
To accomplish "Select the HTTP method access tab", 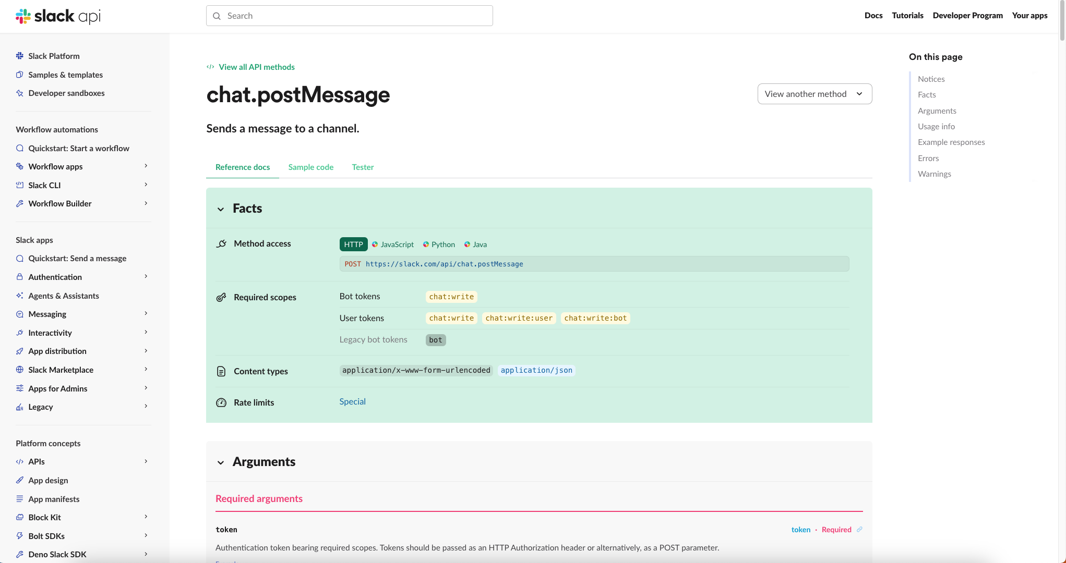I will (353, 244).
